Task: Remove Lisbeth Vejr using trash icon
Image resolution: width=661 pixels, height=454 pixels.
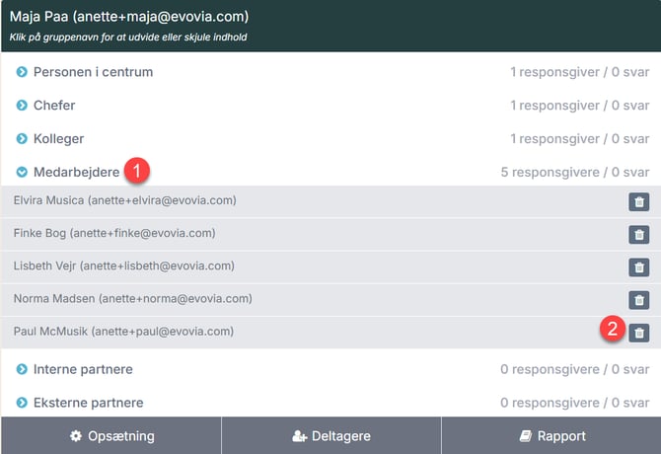Action: coord(638,266)
